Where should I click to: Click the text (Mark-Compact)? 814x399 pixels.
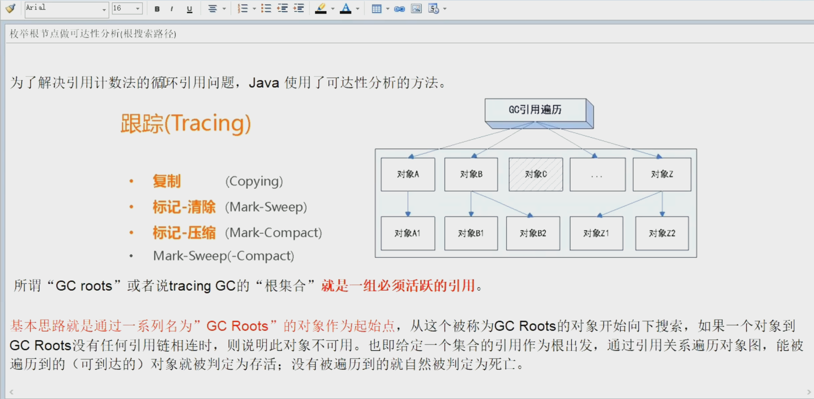(x=273, y=233)
